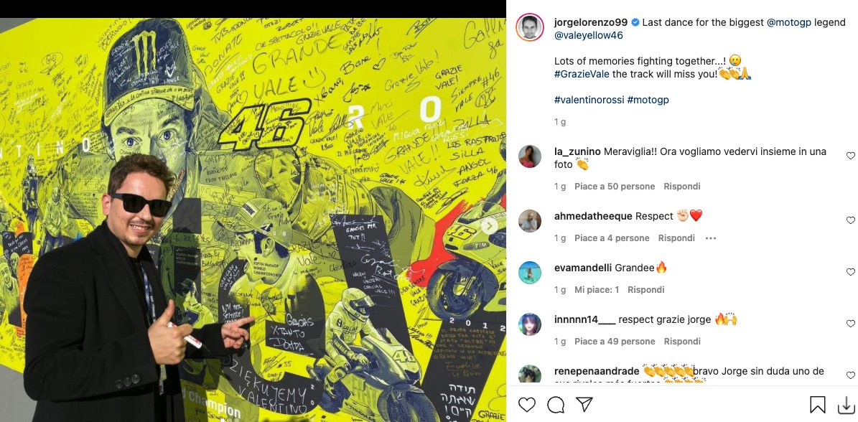View likes 'Piace a 49 persone'

(615, 342)
